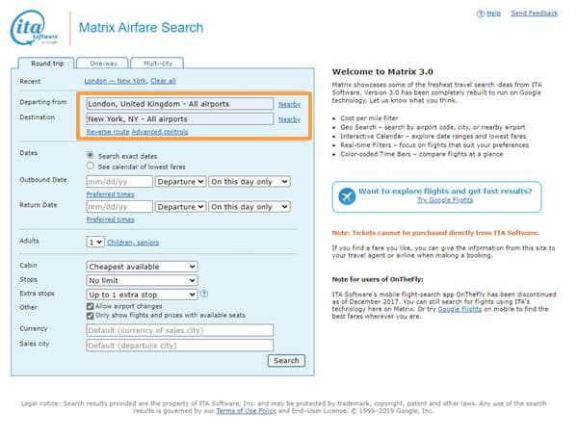This screenshot has height=437, width=578.
Task: Open the Cabin dropdown
Action: [142, 267]
